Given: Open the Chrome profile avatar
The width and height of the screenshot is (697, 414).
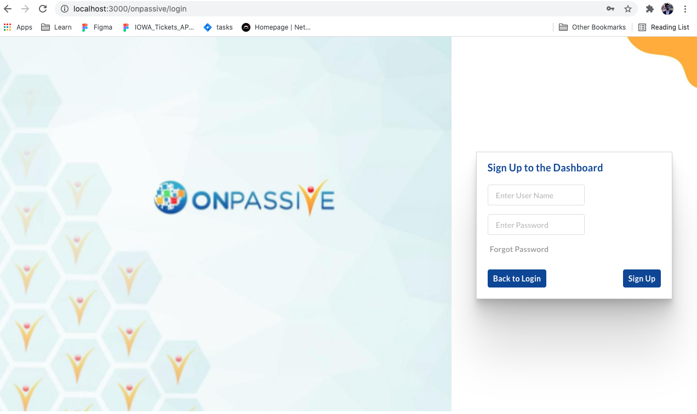Looking at the screenshot, I should pyautogui.click(x=667, y=9).
